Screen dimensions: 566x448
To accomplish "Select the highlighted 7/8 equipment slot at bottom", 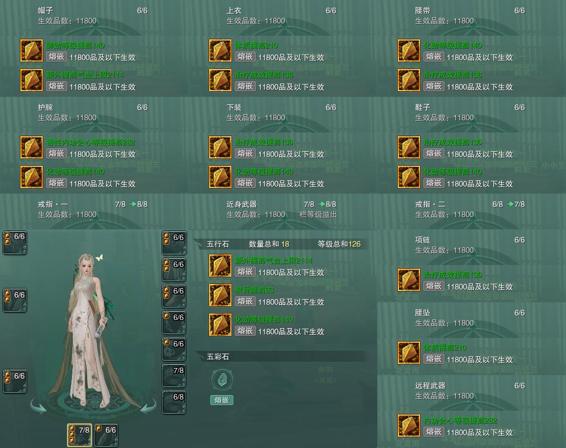I will tap(80, 435).
